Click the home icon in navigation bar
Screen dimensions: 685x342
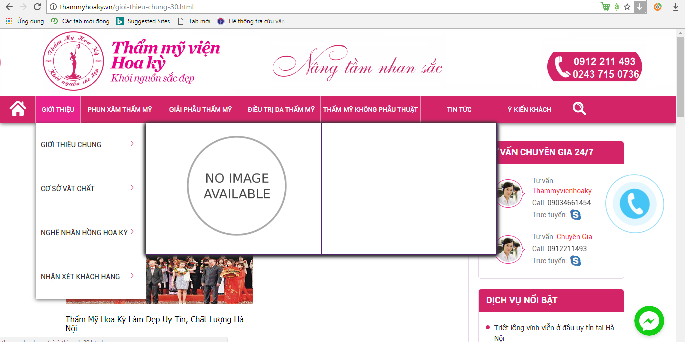[x=18, y=109]
